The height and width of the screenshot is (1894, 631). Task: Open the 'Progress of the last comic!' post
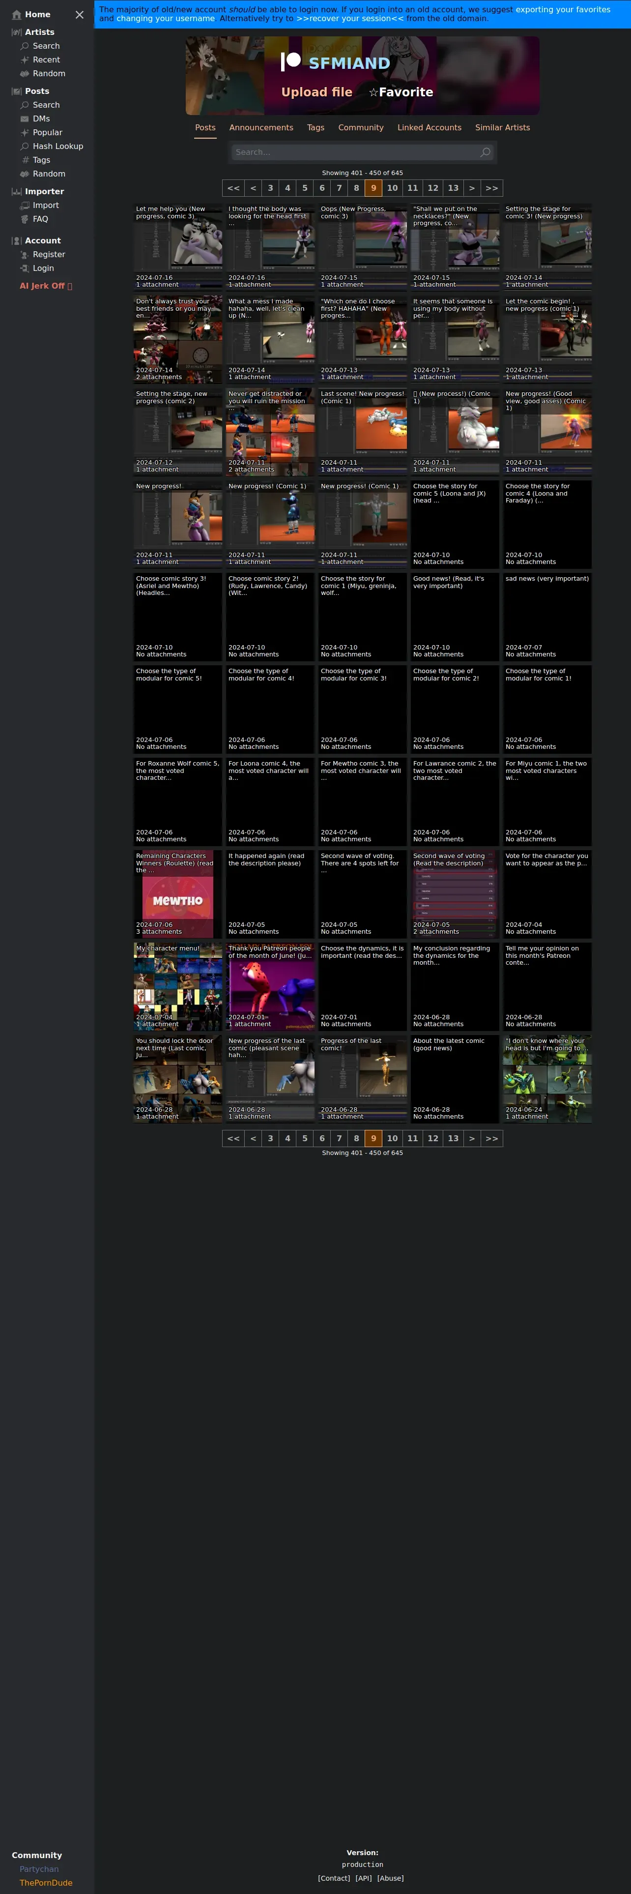pos(363,1079)
